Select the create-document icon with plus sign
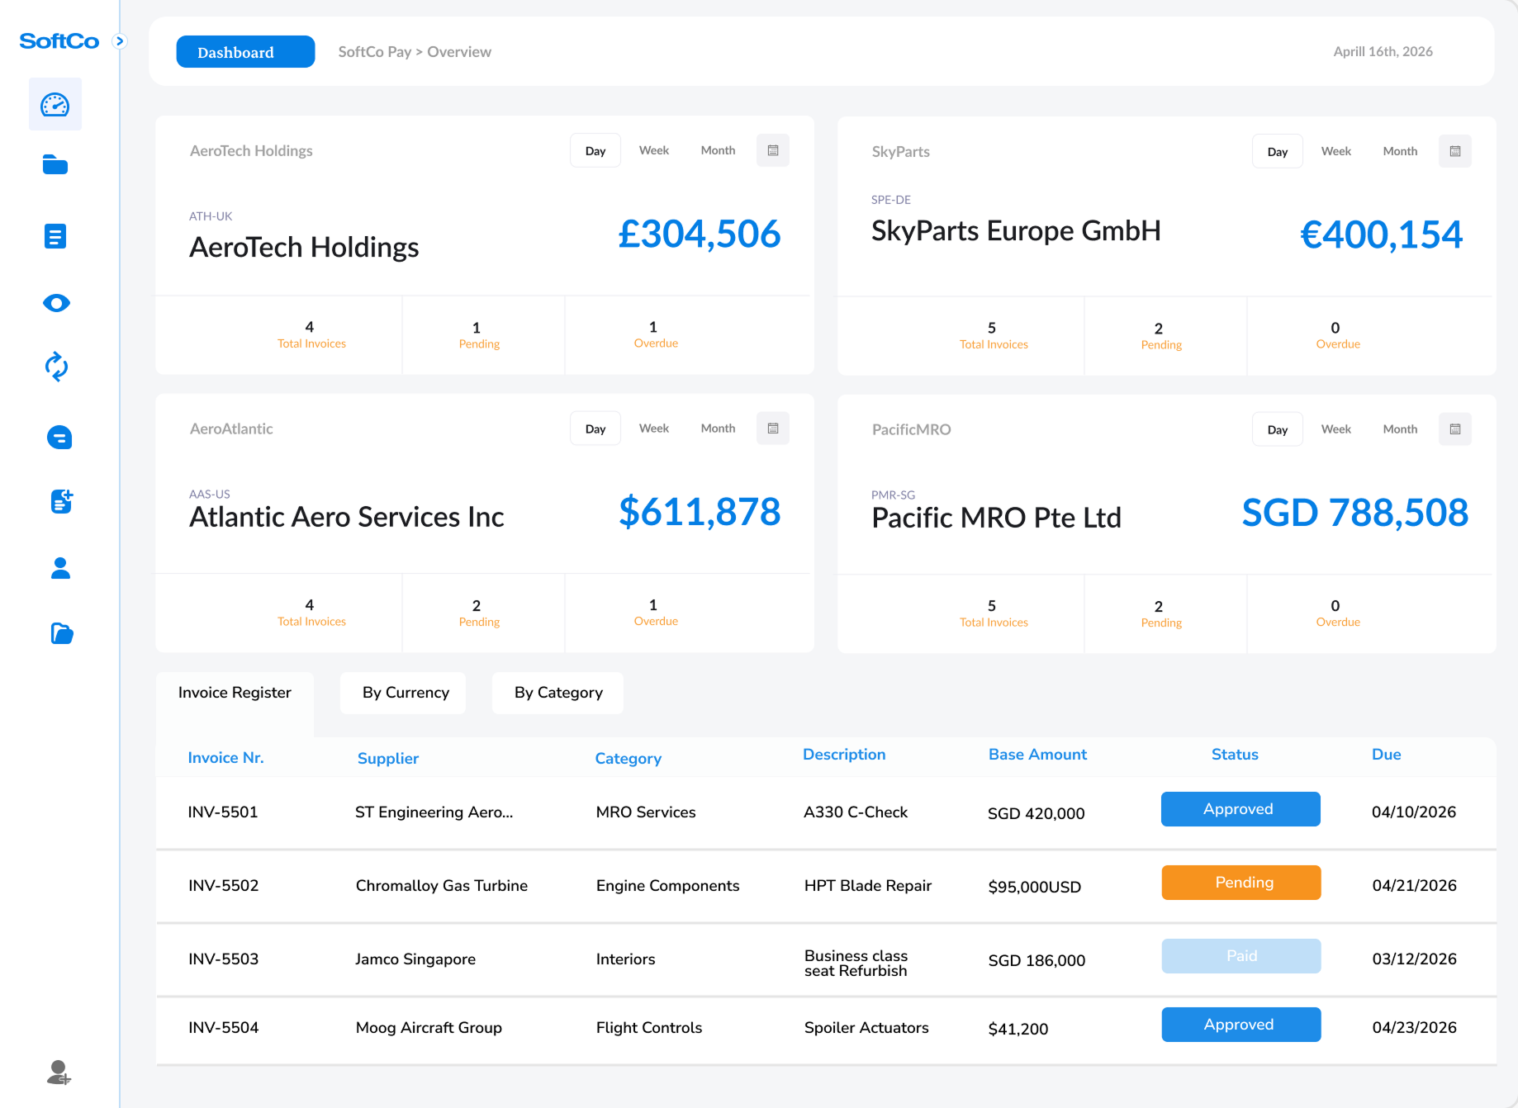1518x1108 pixels. pos(60,502)
